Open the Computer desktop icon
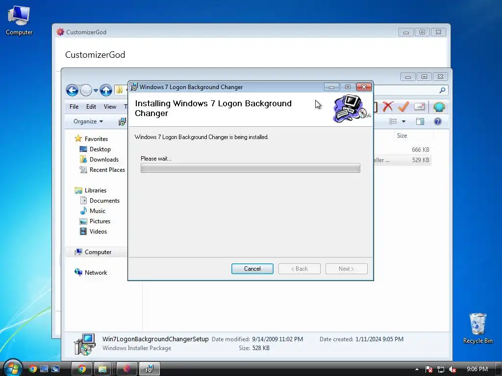Screen dimensions: 502x376 click(x=19, y=20)
